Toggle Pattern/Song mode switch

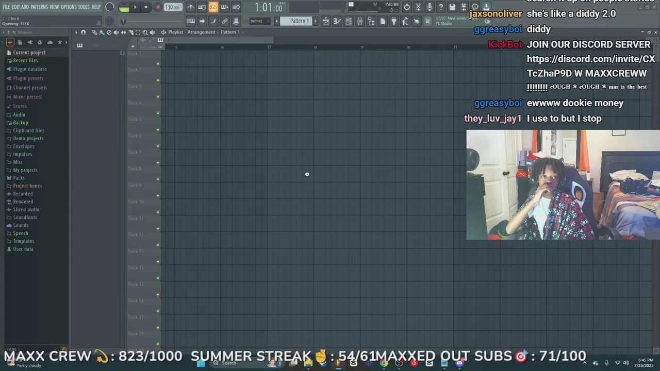point(124,7)
